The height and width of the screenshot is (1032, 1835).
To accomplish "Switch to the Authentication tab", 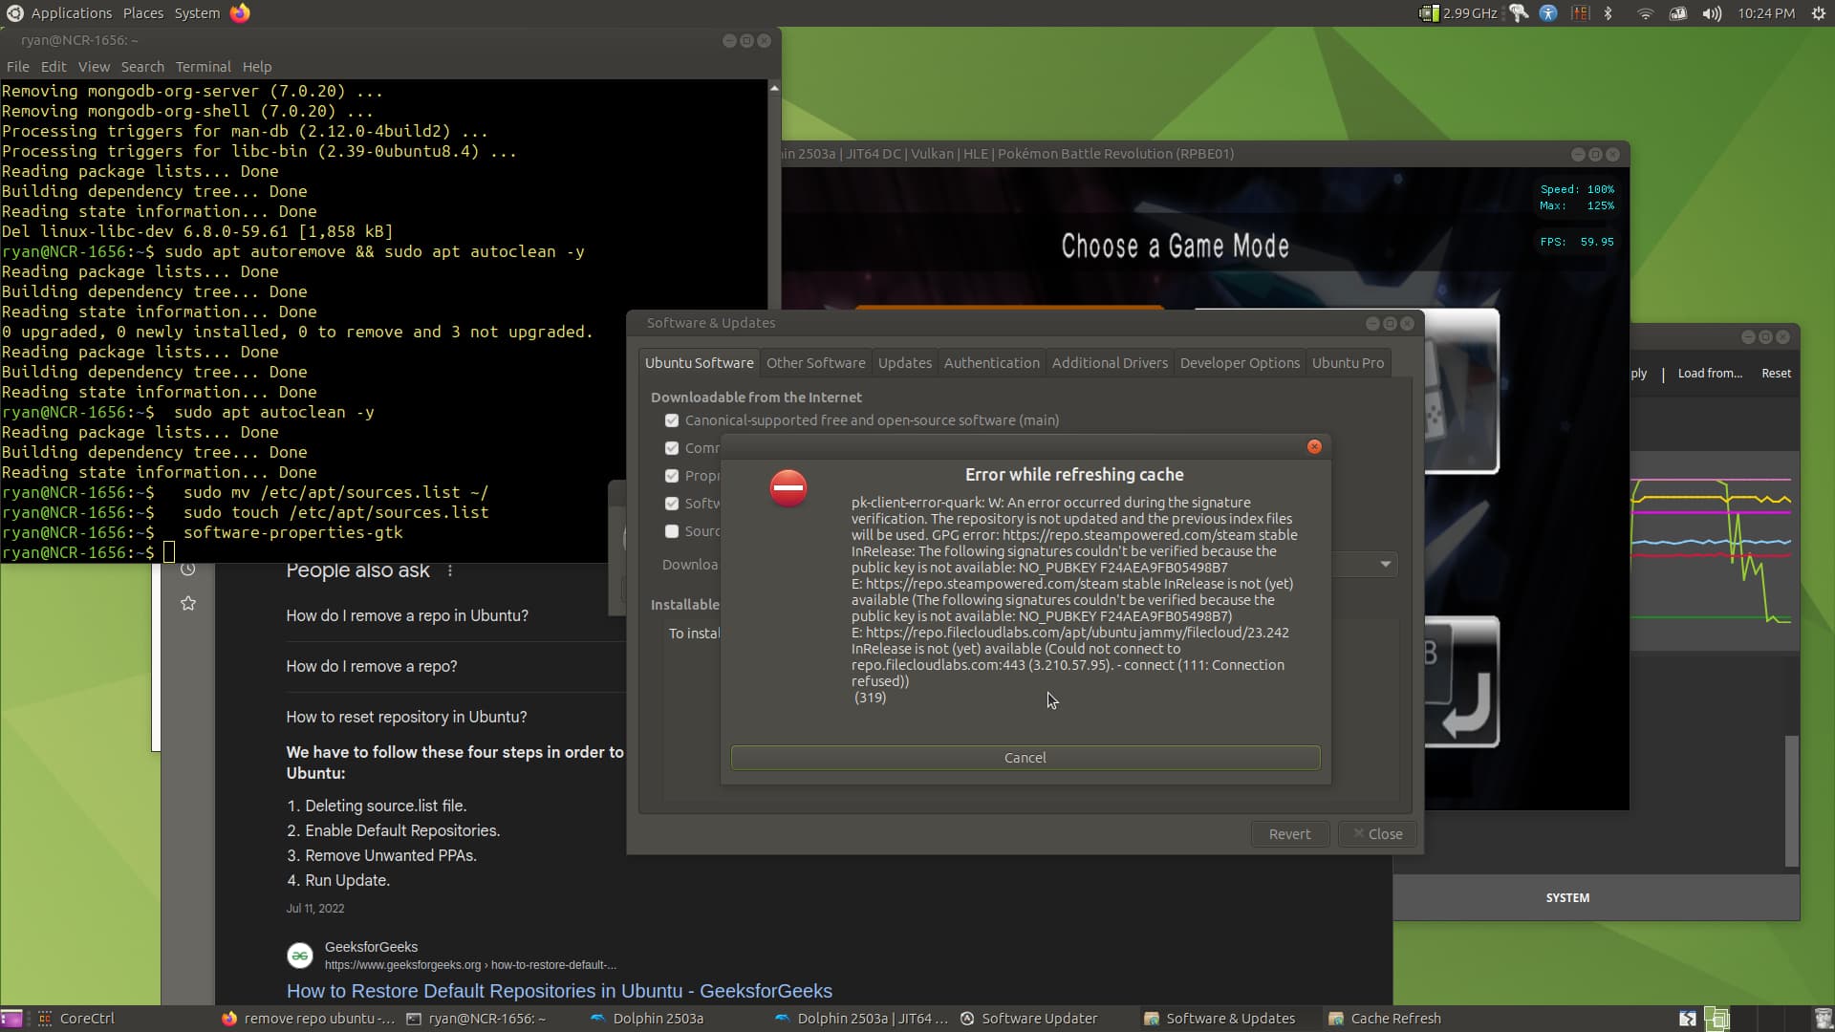I will point(991,363).
